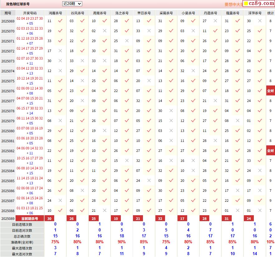
Task: Click 鸿雁 current kill number 30
Action: click(x=50, y=219)
